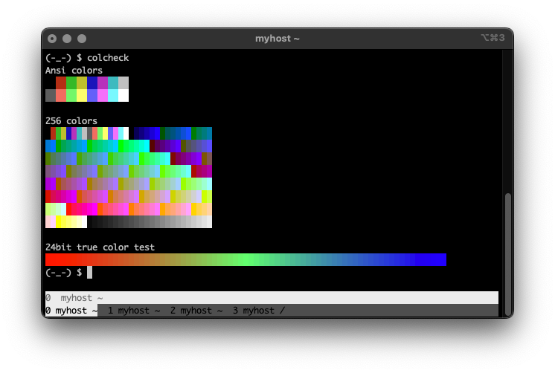Select the active tmux window '0 myhost ~'
Viewport: 555px width, 373px height.
pyautogui.click(x=71, y=311)
